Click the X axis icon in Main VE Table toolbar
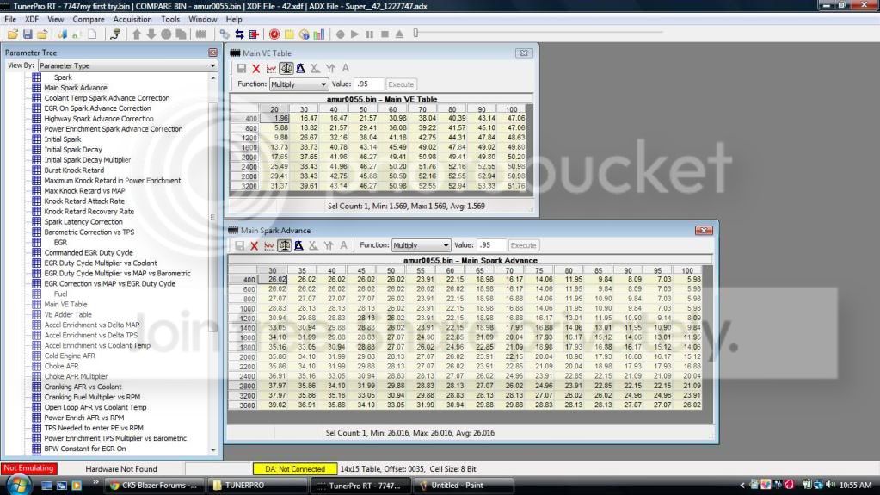Screen dimensions: 880x495 tap(316, 69)
